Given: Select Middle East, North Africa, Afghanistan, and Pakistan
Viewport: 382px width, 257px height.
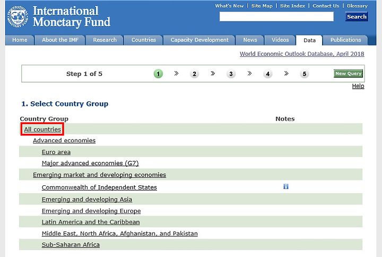Looking at the screenshot, I should pyautogui.click(x=120, y=234).
